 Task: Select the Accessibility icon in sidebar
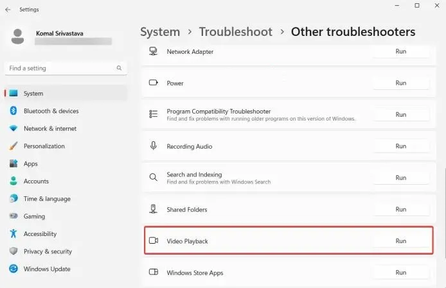13,234
